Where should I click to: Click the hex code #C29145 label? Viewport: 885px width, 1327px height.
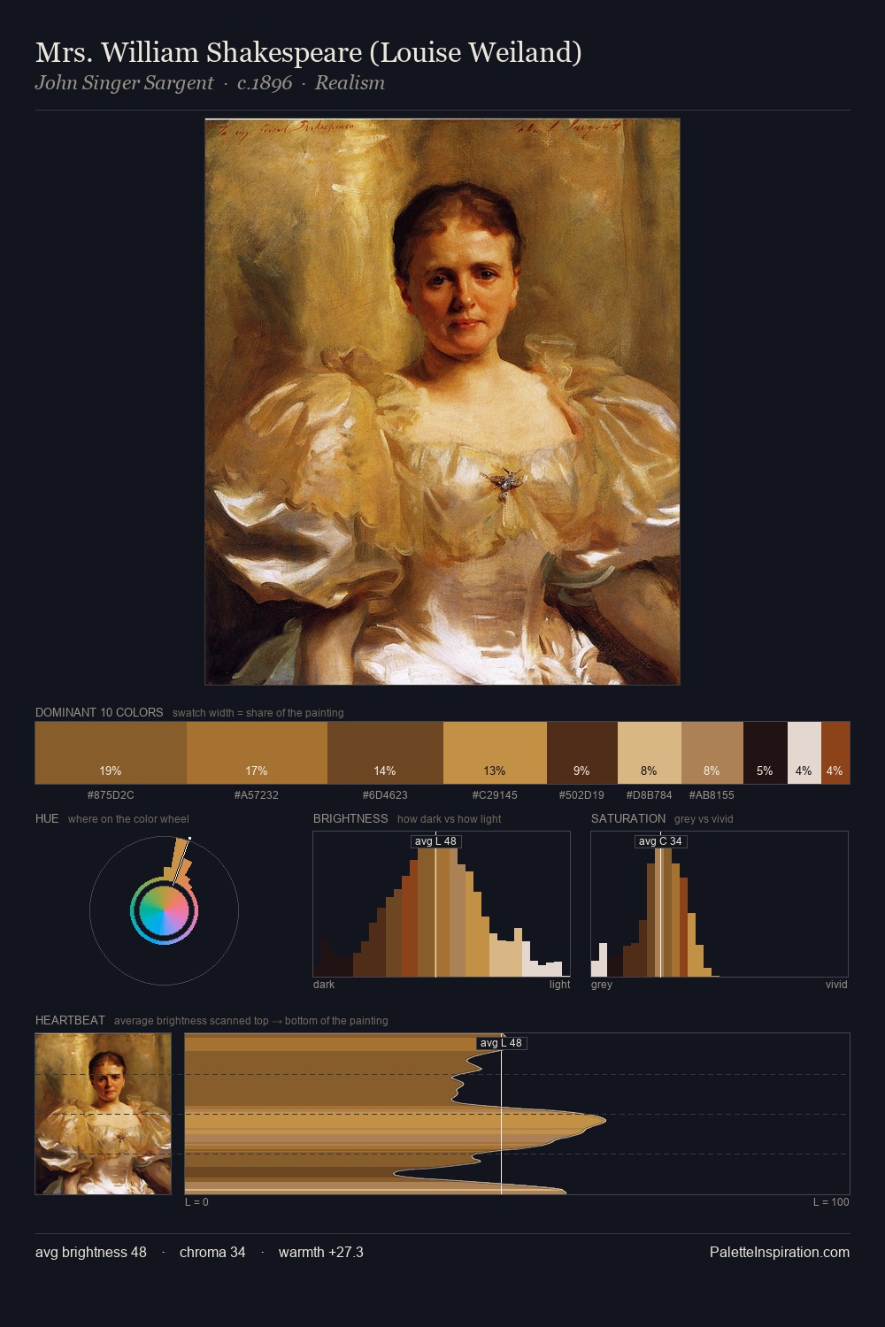[495, 795]
